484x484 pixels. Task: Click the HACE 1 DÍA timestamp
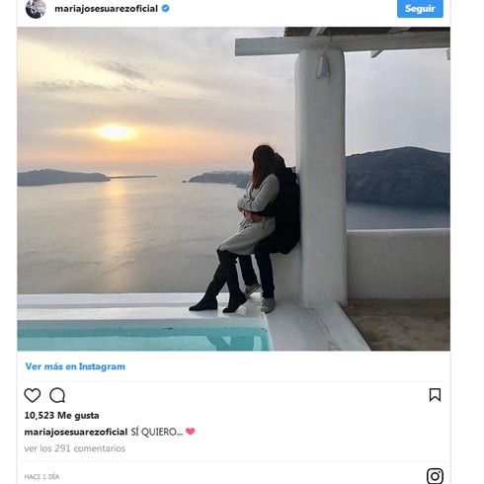point(41,477)
